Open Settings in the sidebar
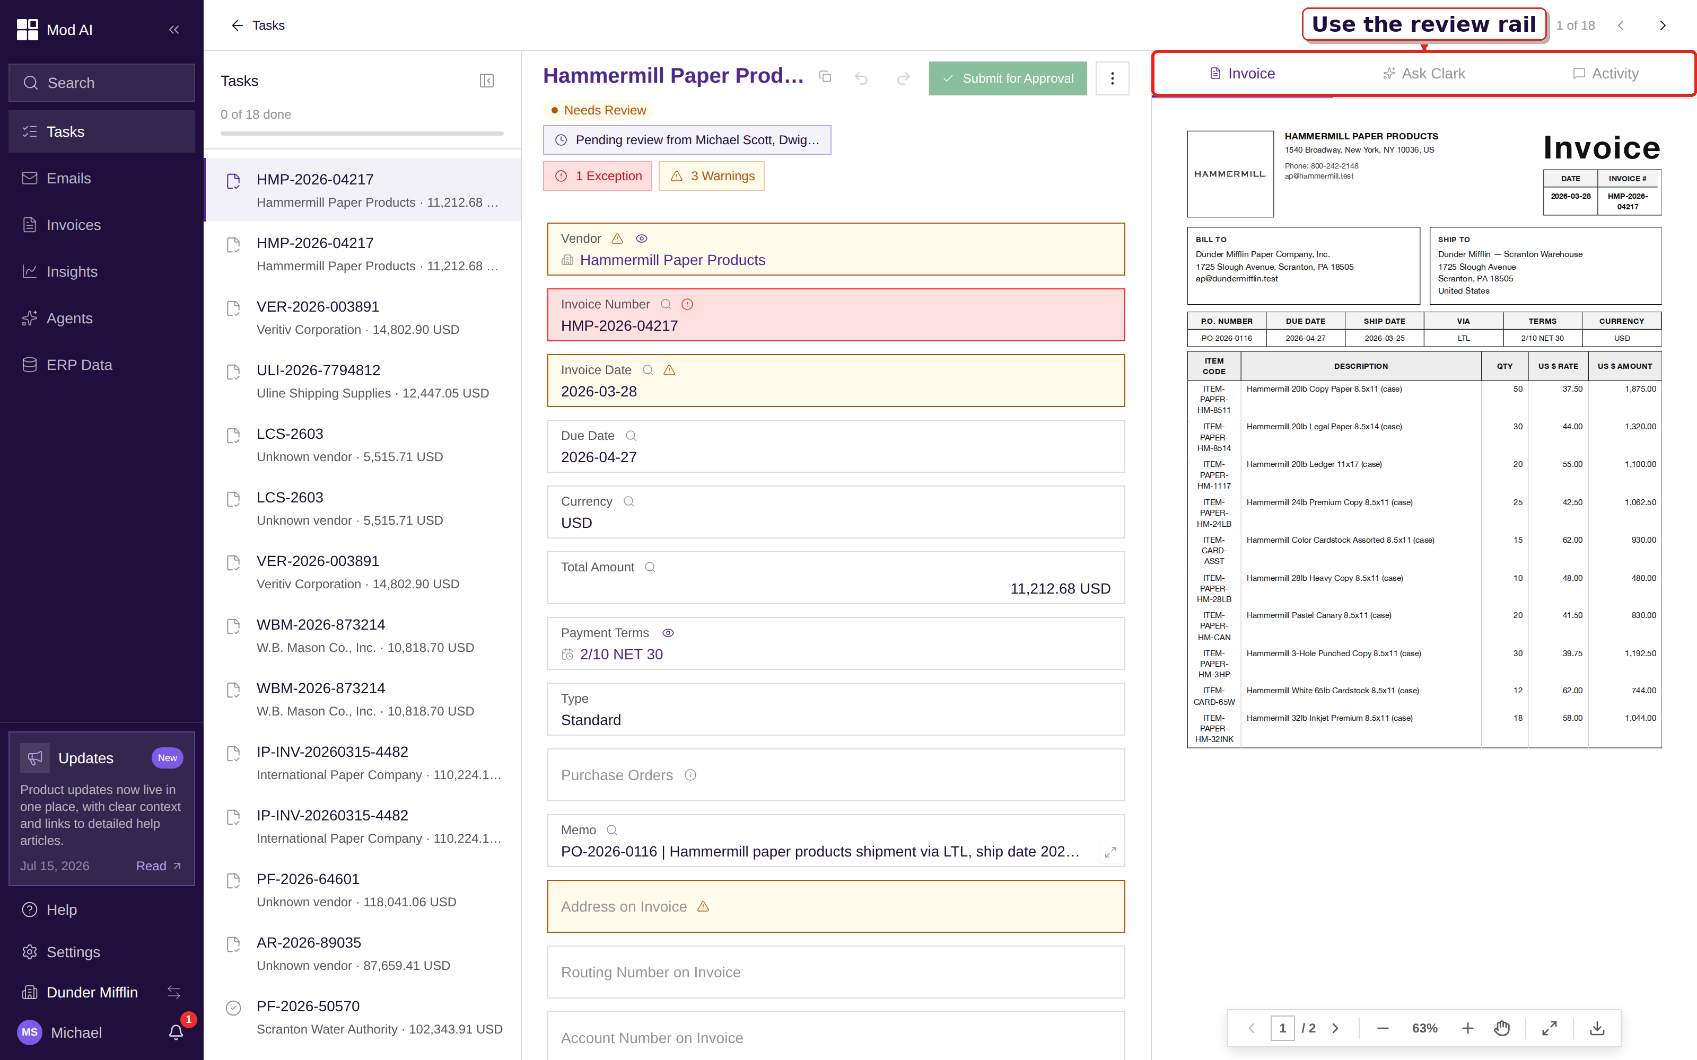 (102, 951)
